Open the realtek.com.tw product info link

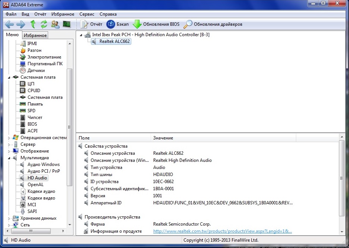[x=223, y=231]
